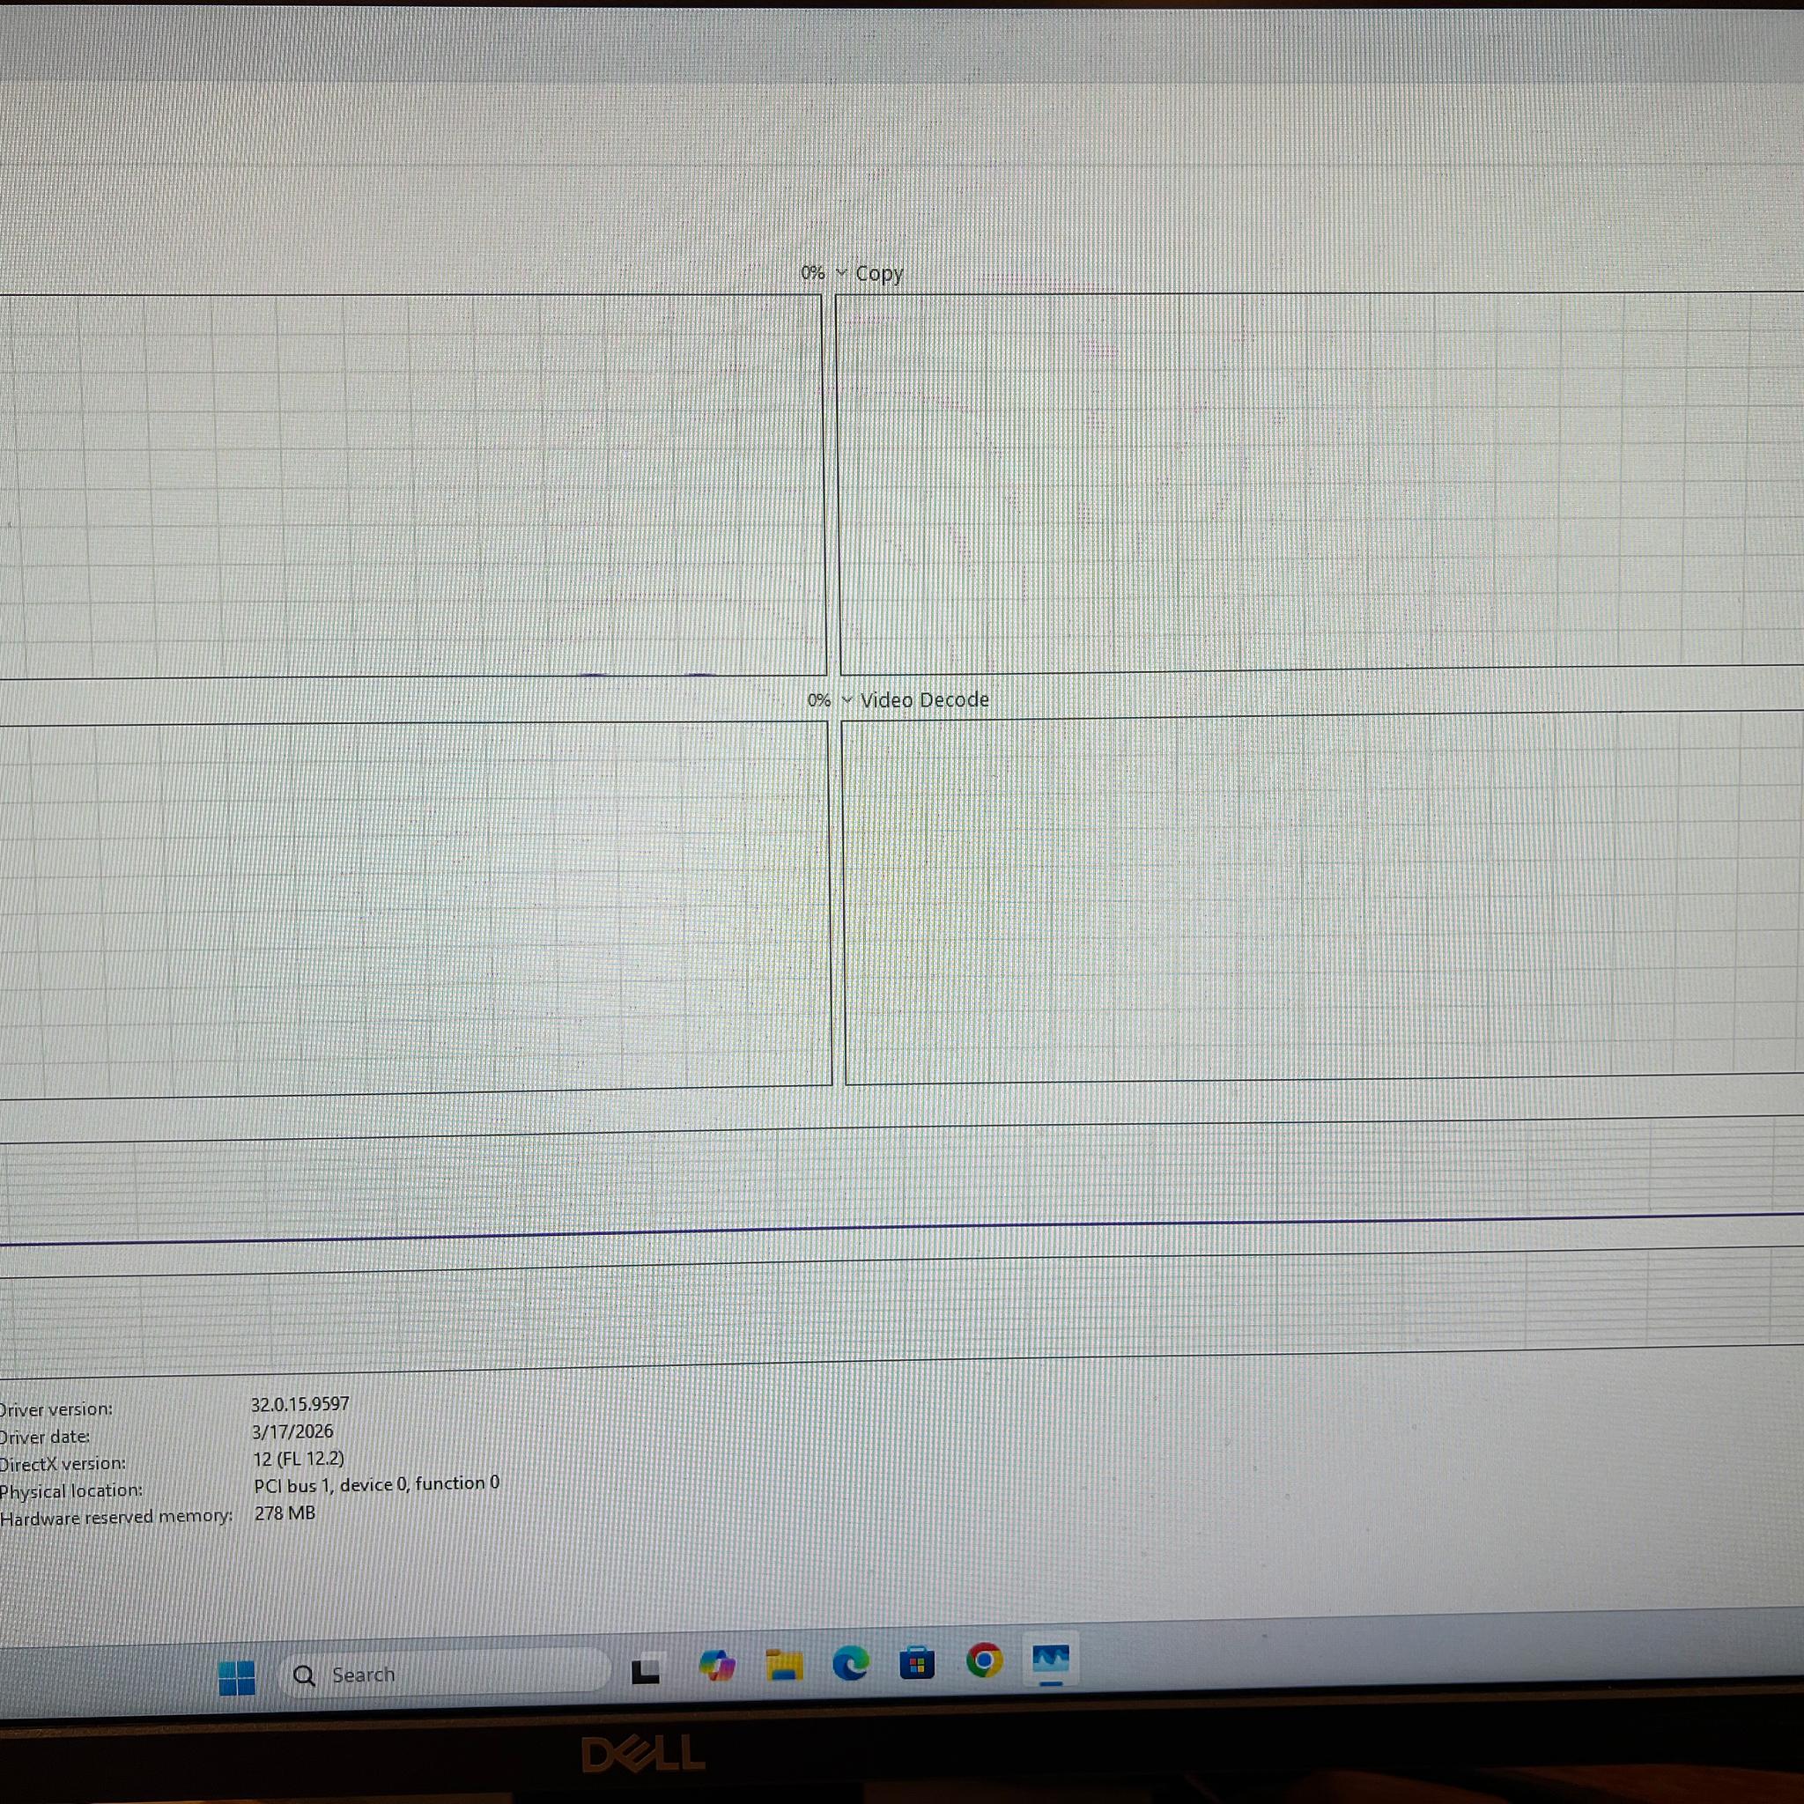Click the 'Driver version:' label

click(x=56, y=1410)
